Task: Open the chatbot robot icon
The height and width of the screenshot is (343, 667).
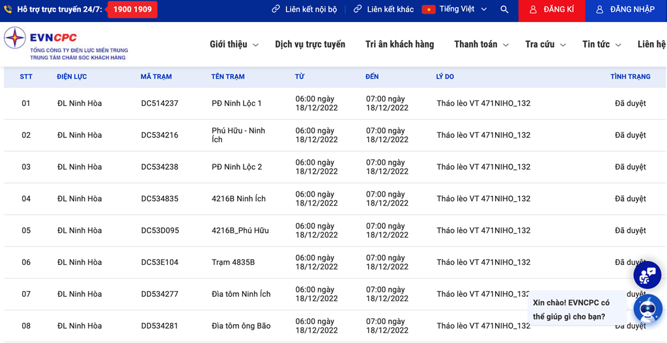Action: click(x=647, y=309)
